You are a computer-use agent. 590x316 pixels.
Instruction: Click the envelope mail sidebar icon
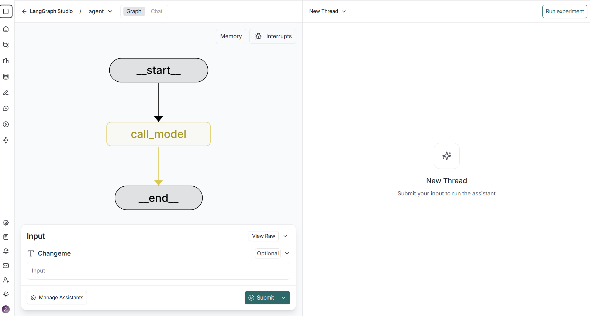[x=6, y=266]
